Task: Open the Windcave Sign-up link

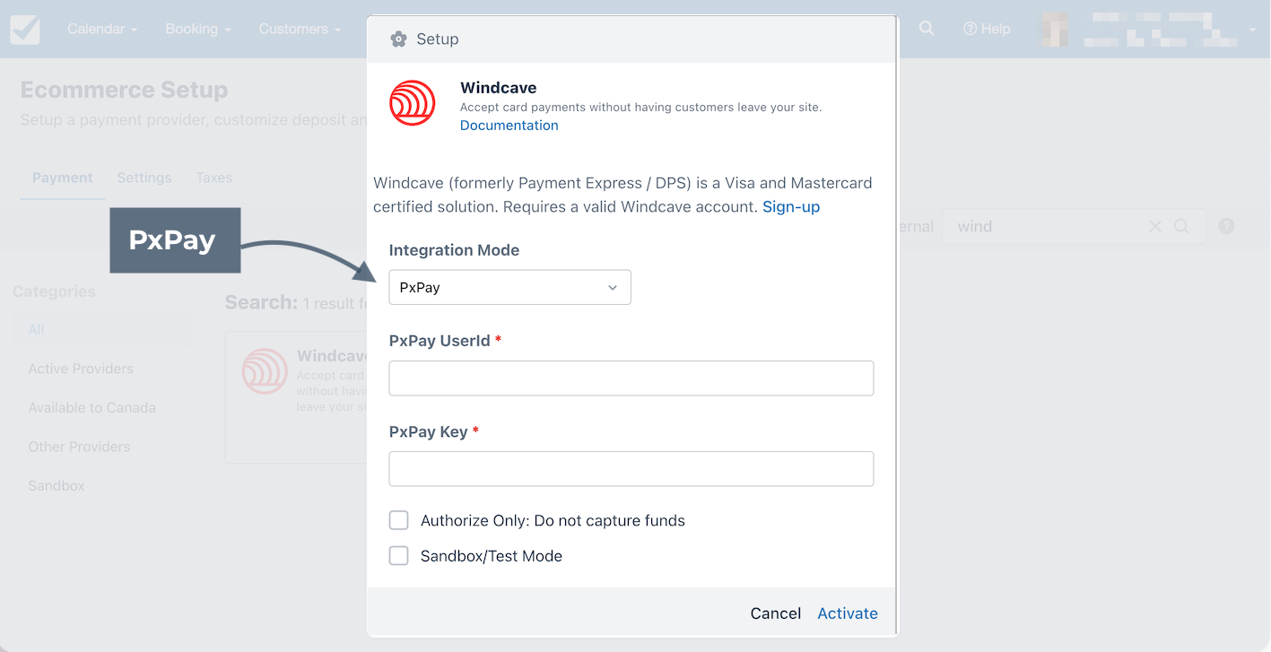Action: coord(791,206)
